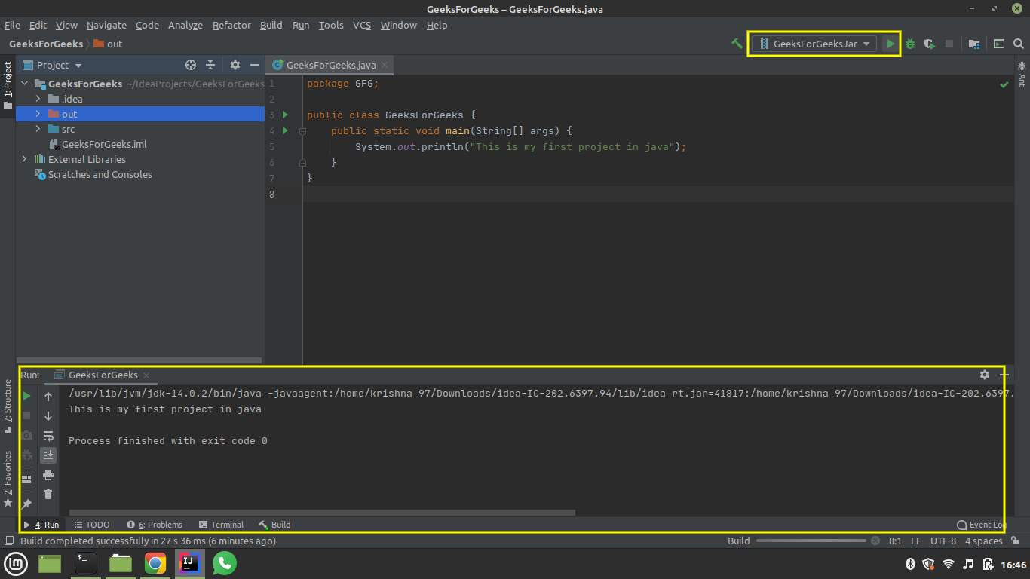Toggle scroll to end in Run console
The width and height of the screenshot is (1030, 579).
point(48,455)
